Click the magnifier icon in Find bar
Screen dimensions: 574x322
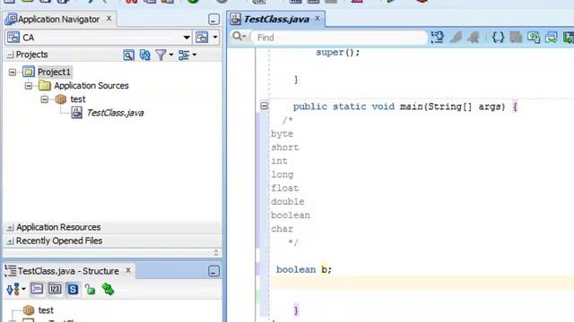click(x=237, y=37)
